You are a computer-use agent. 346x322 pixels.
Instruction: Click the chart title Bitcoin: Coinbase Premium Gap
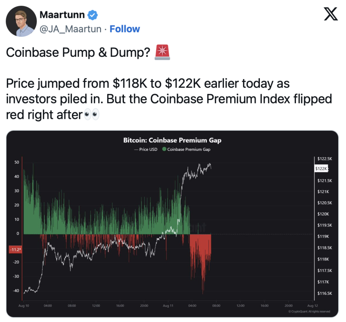coord(172,140)
